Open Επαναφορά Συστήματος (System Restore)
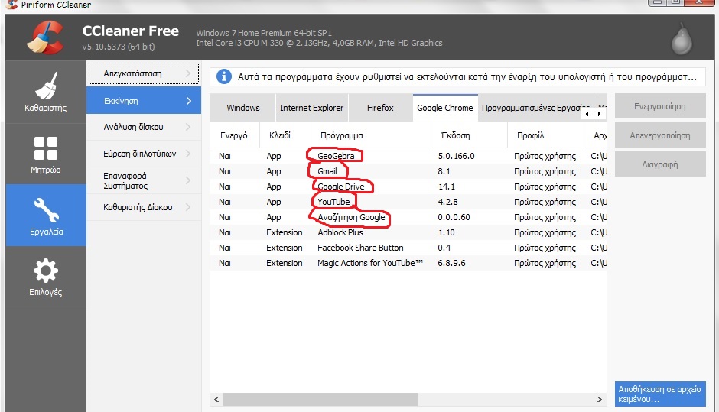 click(x=144, y=180)
